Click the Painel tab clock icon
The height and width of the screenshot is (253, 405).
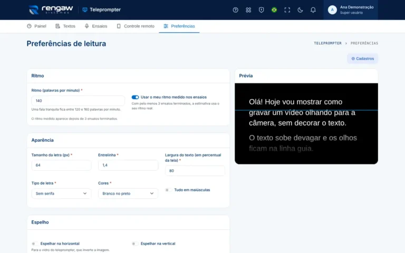coord(29,26)
